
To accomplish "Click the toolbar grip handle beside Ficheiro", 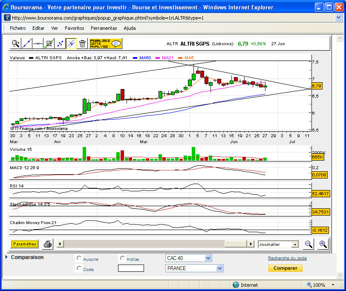I will [4, 28].
